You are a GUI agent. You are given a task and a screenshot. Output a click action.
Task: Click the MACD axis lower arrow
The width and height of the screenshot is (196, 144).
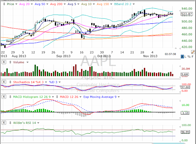point(180,118)
